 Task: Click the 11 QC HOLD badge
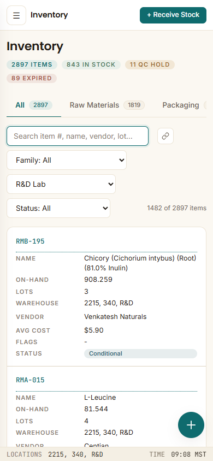(x=150, y=64)
